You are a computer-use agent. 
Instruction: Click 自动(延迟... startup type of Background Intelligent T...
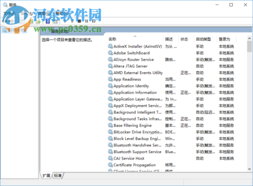pyautogui.click(x=205, y=112)
